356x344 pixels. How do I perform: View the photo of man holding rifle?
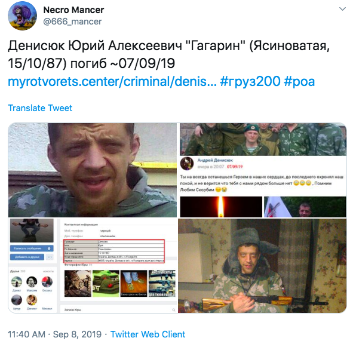pyautogui.click(x=262, y=266)
